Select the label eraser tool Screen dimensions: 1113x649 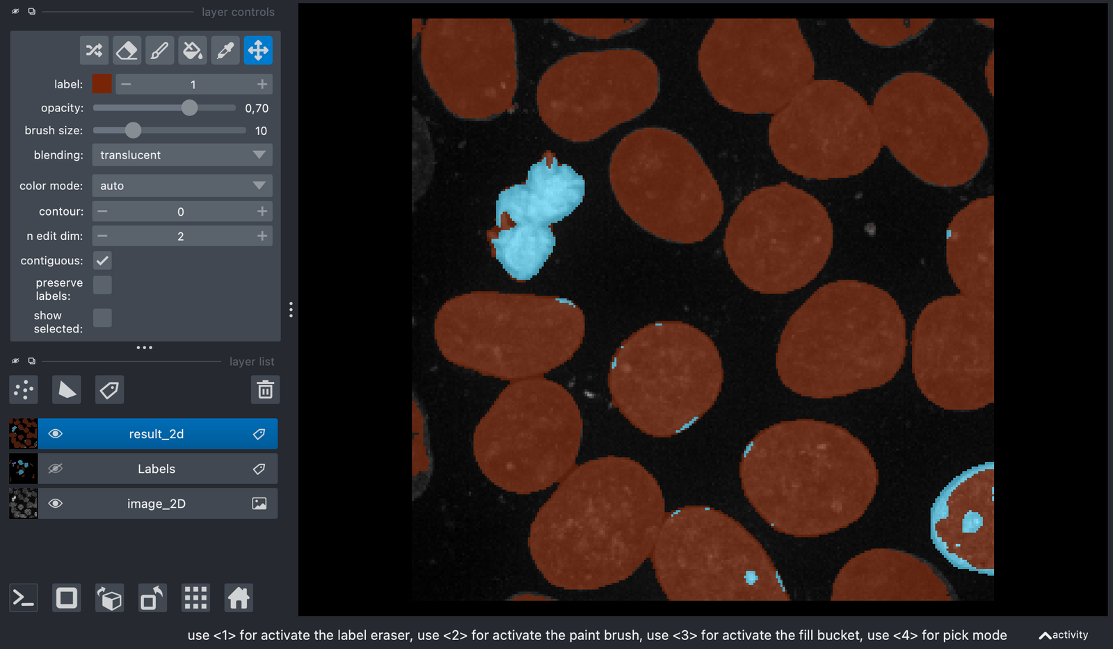point(127,50)
